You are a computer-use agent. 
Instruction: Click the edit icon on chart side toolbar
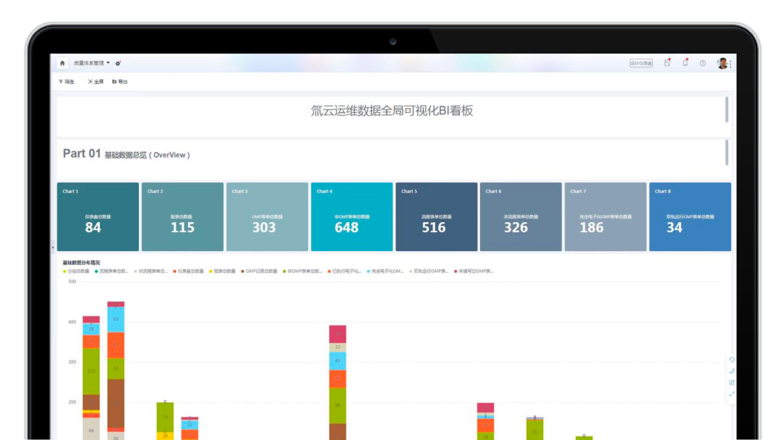pyautogui.click(x=732, y=383)
